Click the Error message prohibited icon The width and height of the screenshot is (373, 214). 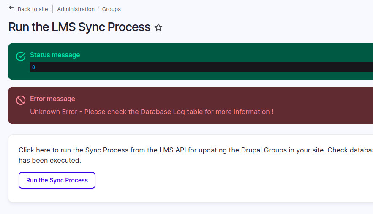21,100
